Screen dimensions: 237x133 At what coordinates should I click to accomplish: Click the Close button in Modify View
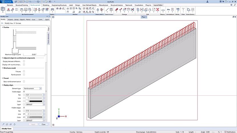tap(43, 124)
